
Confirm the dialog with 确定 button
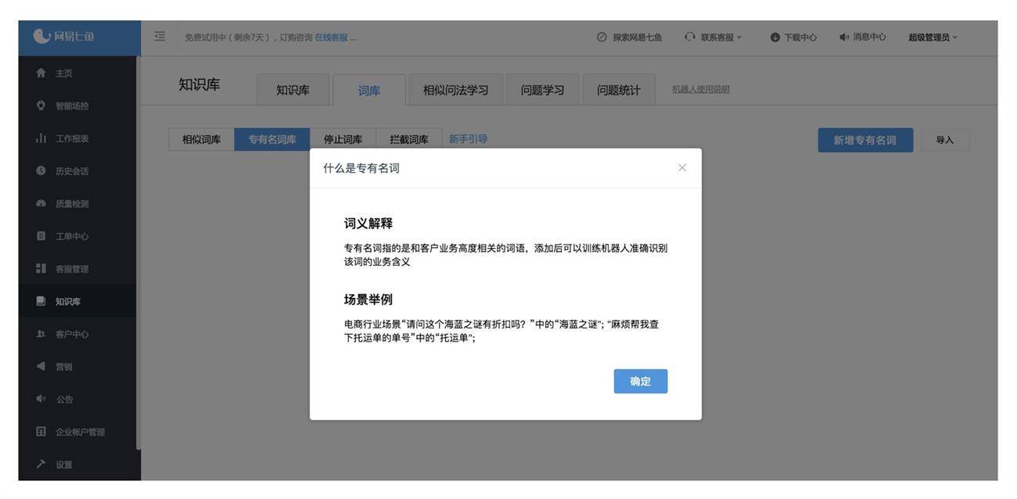pos(641,381)
